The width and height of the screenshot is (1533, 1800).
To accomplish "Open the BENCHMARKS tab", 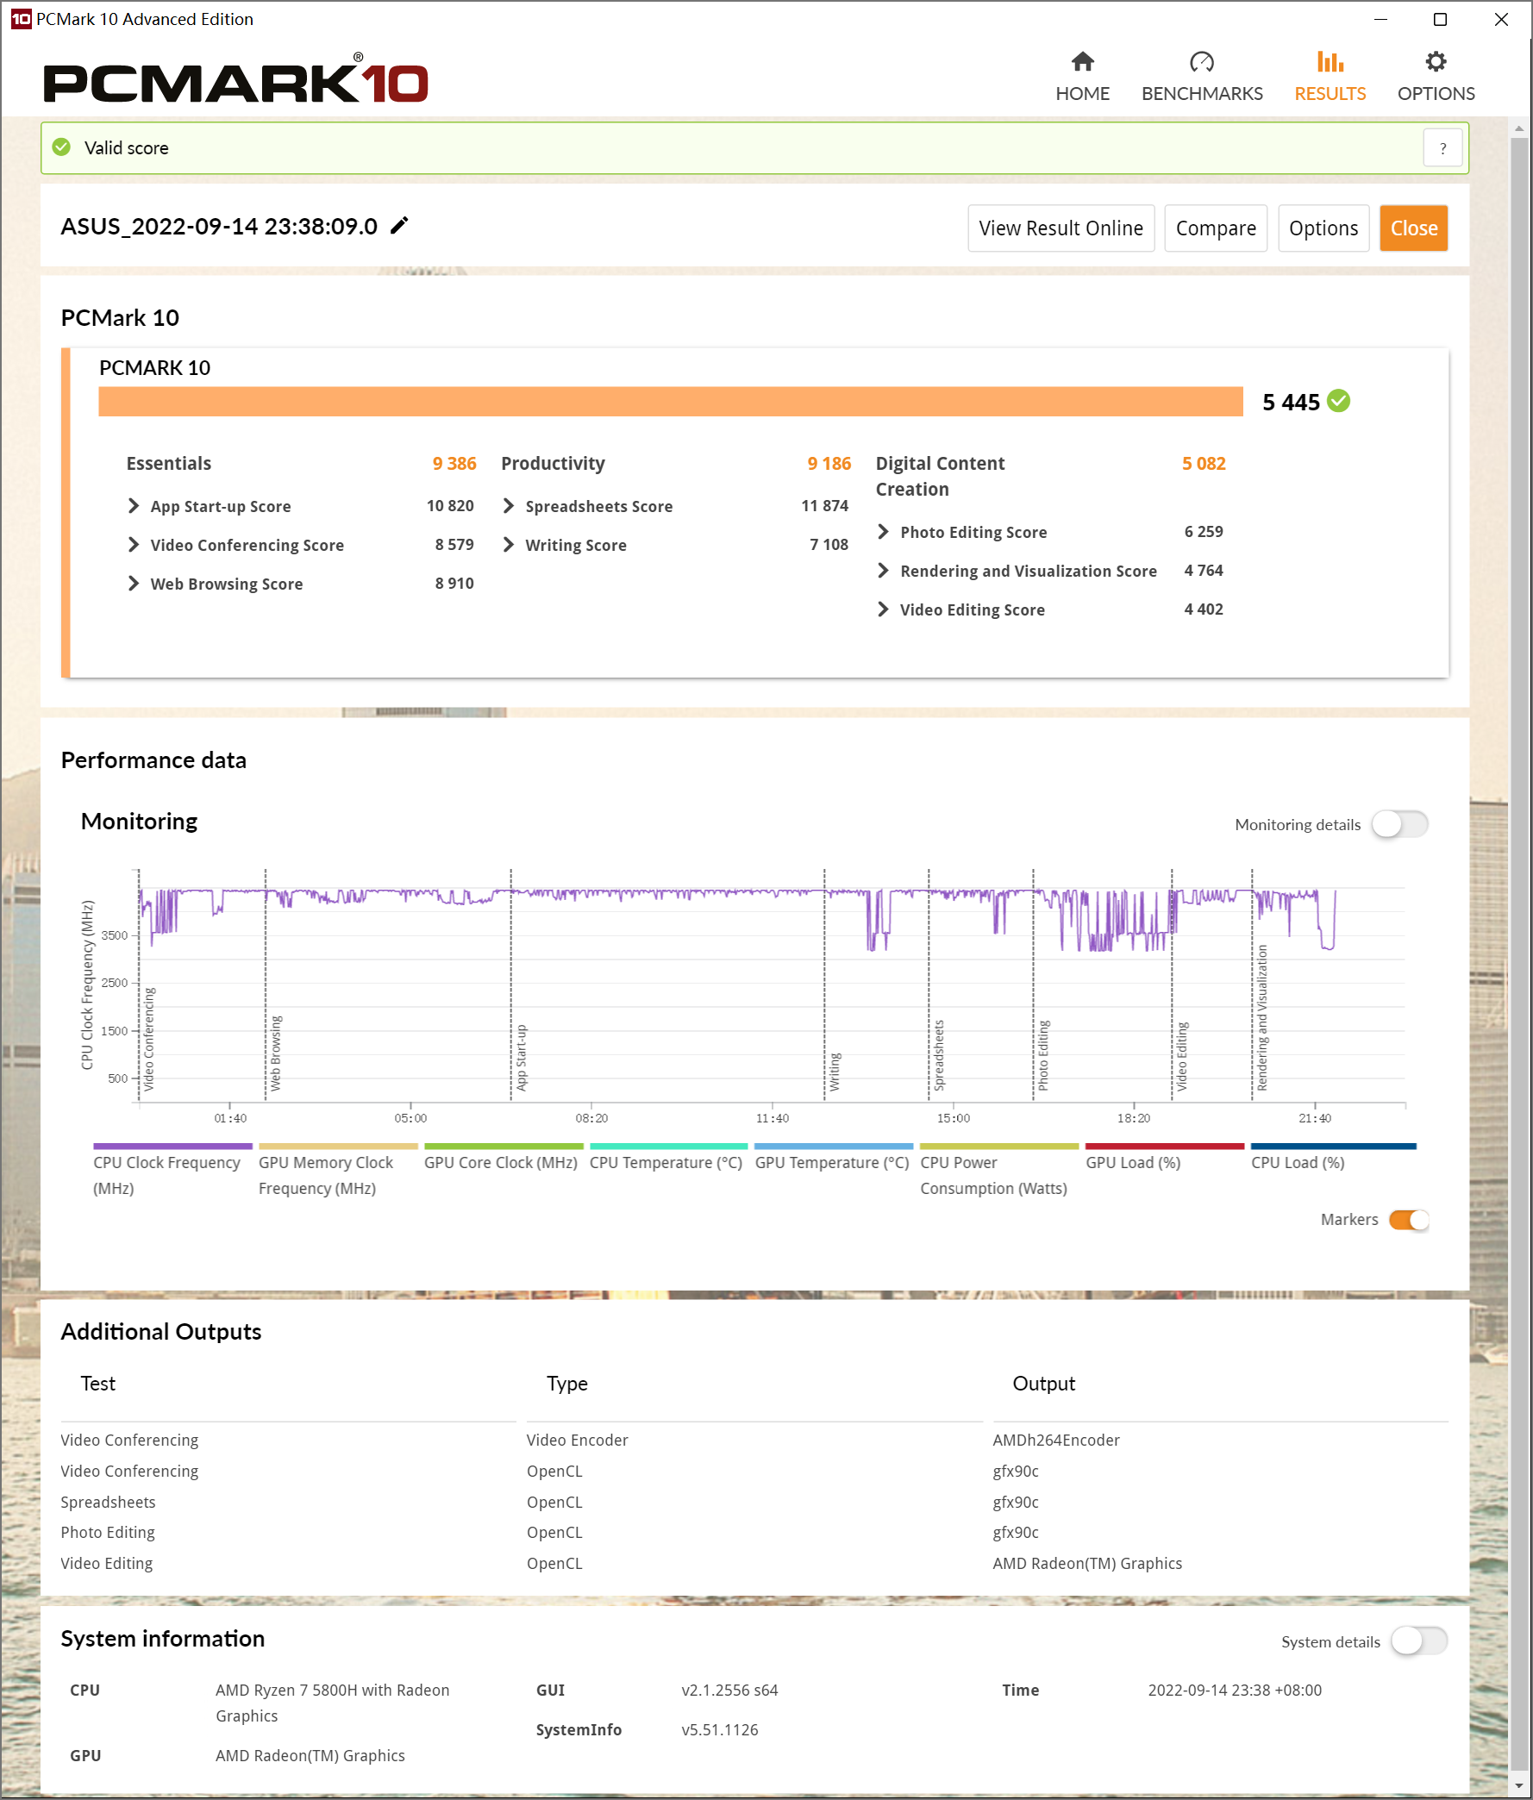I will (x=1202, y=77).
